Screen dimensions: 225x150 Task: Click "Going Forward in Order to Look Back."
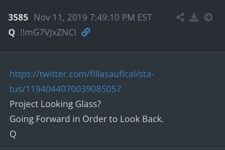coord(87,119)
